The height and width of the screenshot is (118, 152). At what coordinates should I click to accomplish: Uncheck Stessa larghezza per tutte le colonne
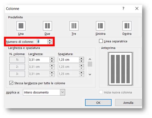tap(11, 83)
